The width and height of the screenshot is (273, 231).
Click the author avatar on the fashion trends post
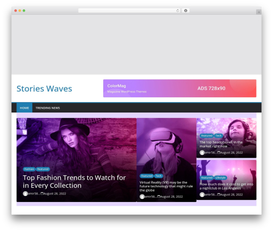(25, 193)
